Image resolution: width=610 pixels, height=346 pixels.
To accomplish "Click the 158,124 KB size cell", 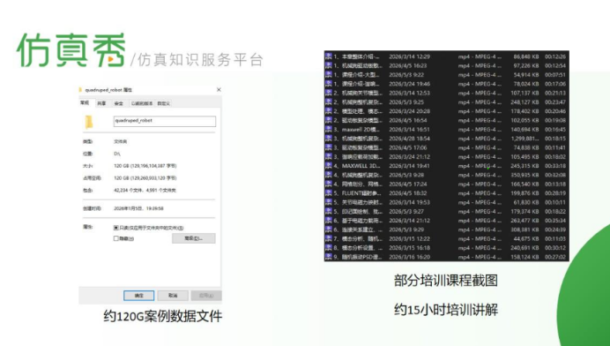I will 524,257.
